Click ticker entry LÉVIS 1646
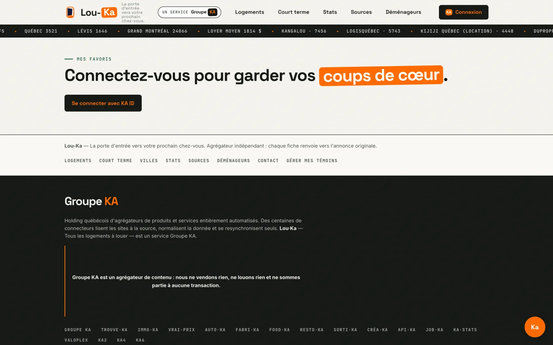The width and height of the screenshot is (553, 345). pyautogui.click(x=92, y=31)
